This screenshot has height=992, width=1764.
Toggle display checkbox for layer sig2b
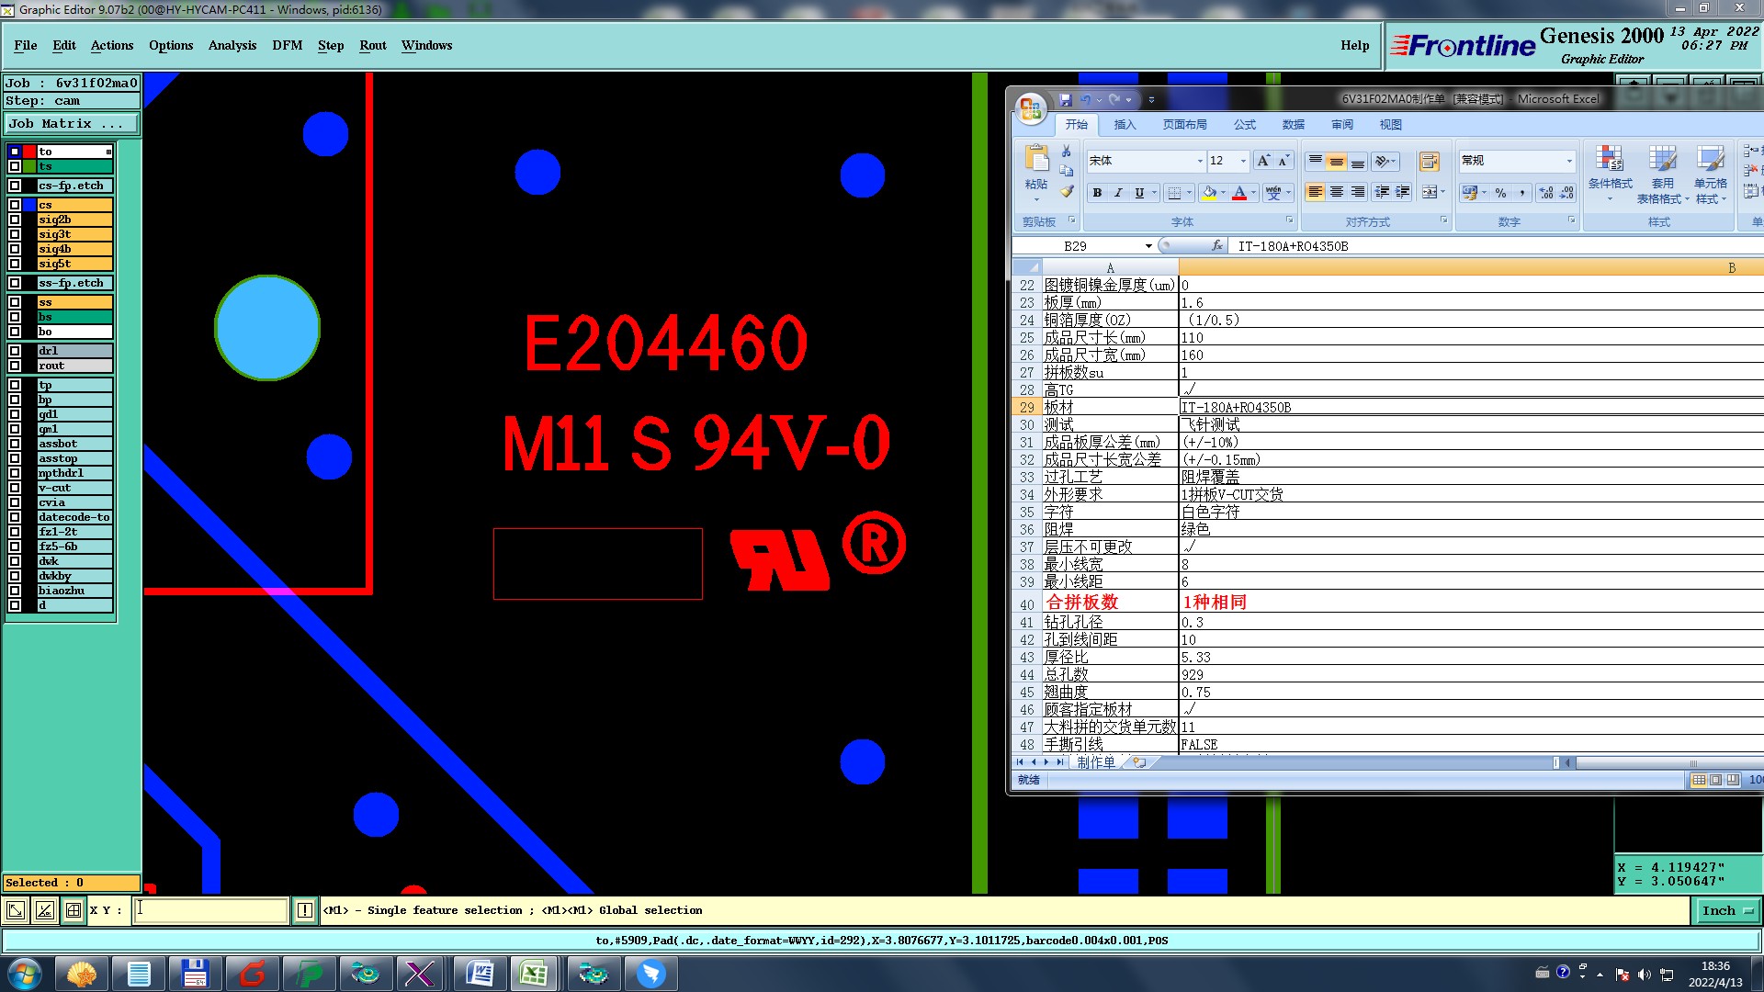[x=15, y=220]
